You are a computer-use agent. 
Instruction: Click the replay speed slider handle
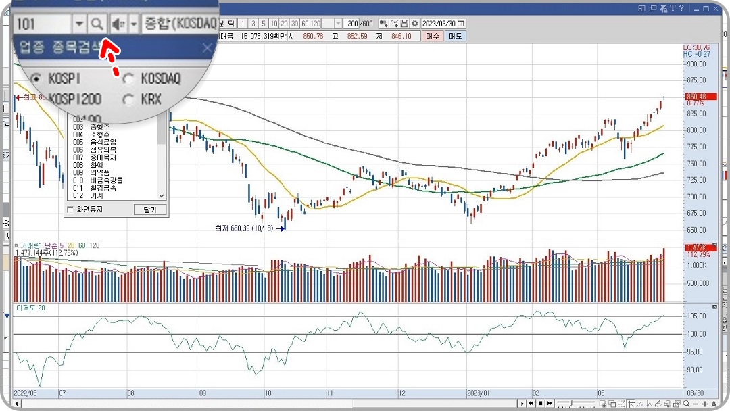pos(572,403)
